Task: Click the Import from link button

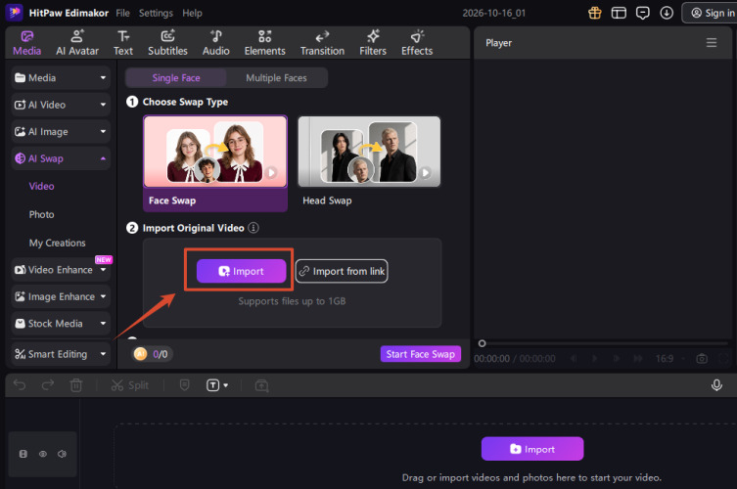Action: (342, 271)
